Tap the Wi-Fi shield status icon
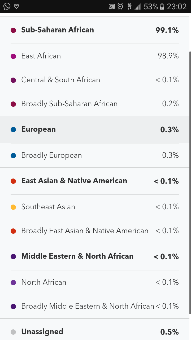 [16, 6]
